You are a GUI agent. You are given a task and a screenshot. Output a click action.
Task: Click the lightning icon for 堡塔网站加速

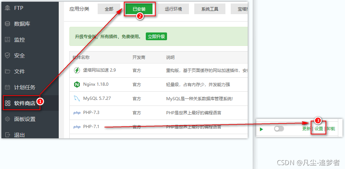[x=77, y=71]
